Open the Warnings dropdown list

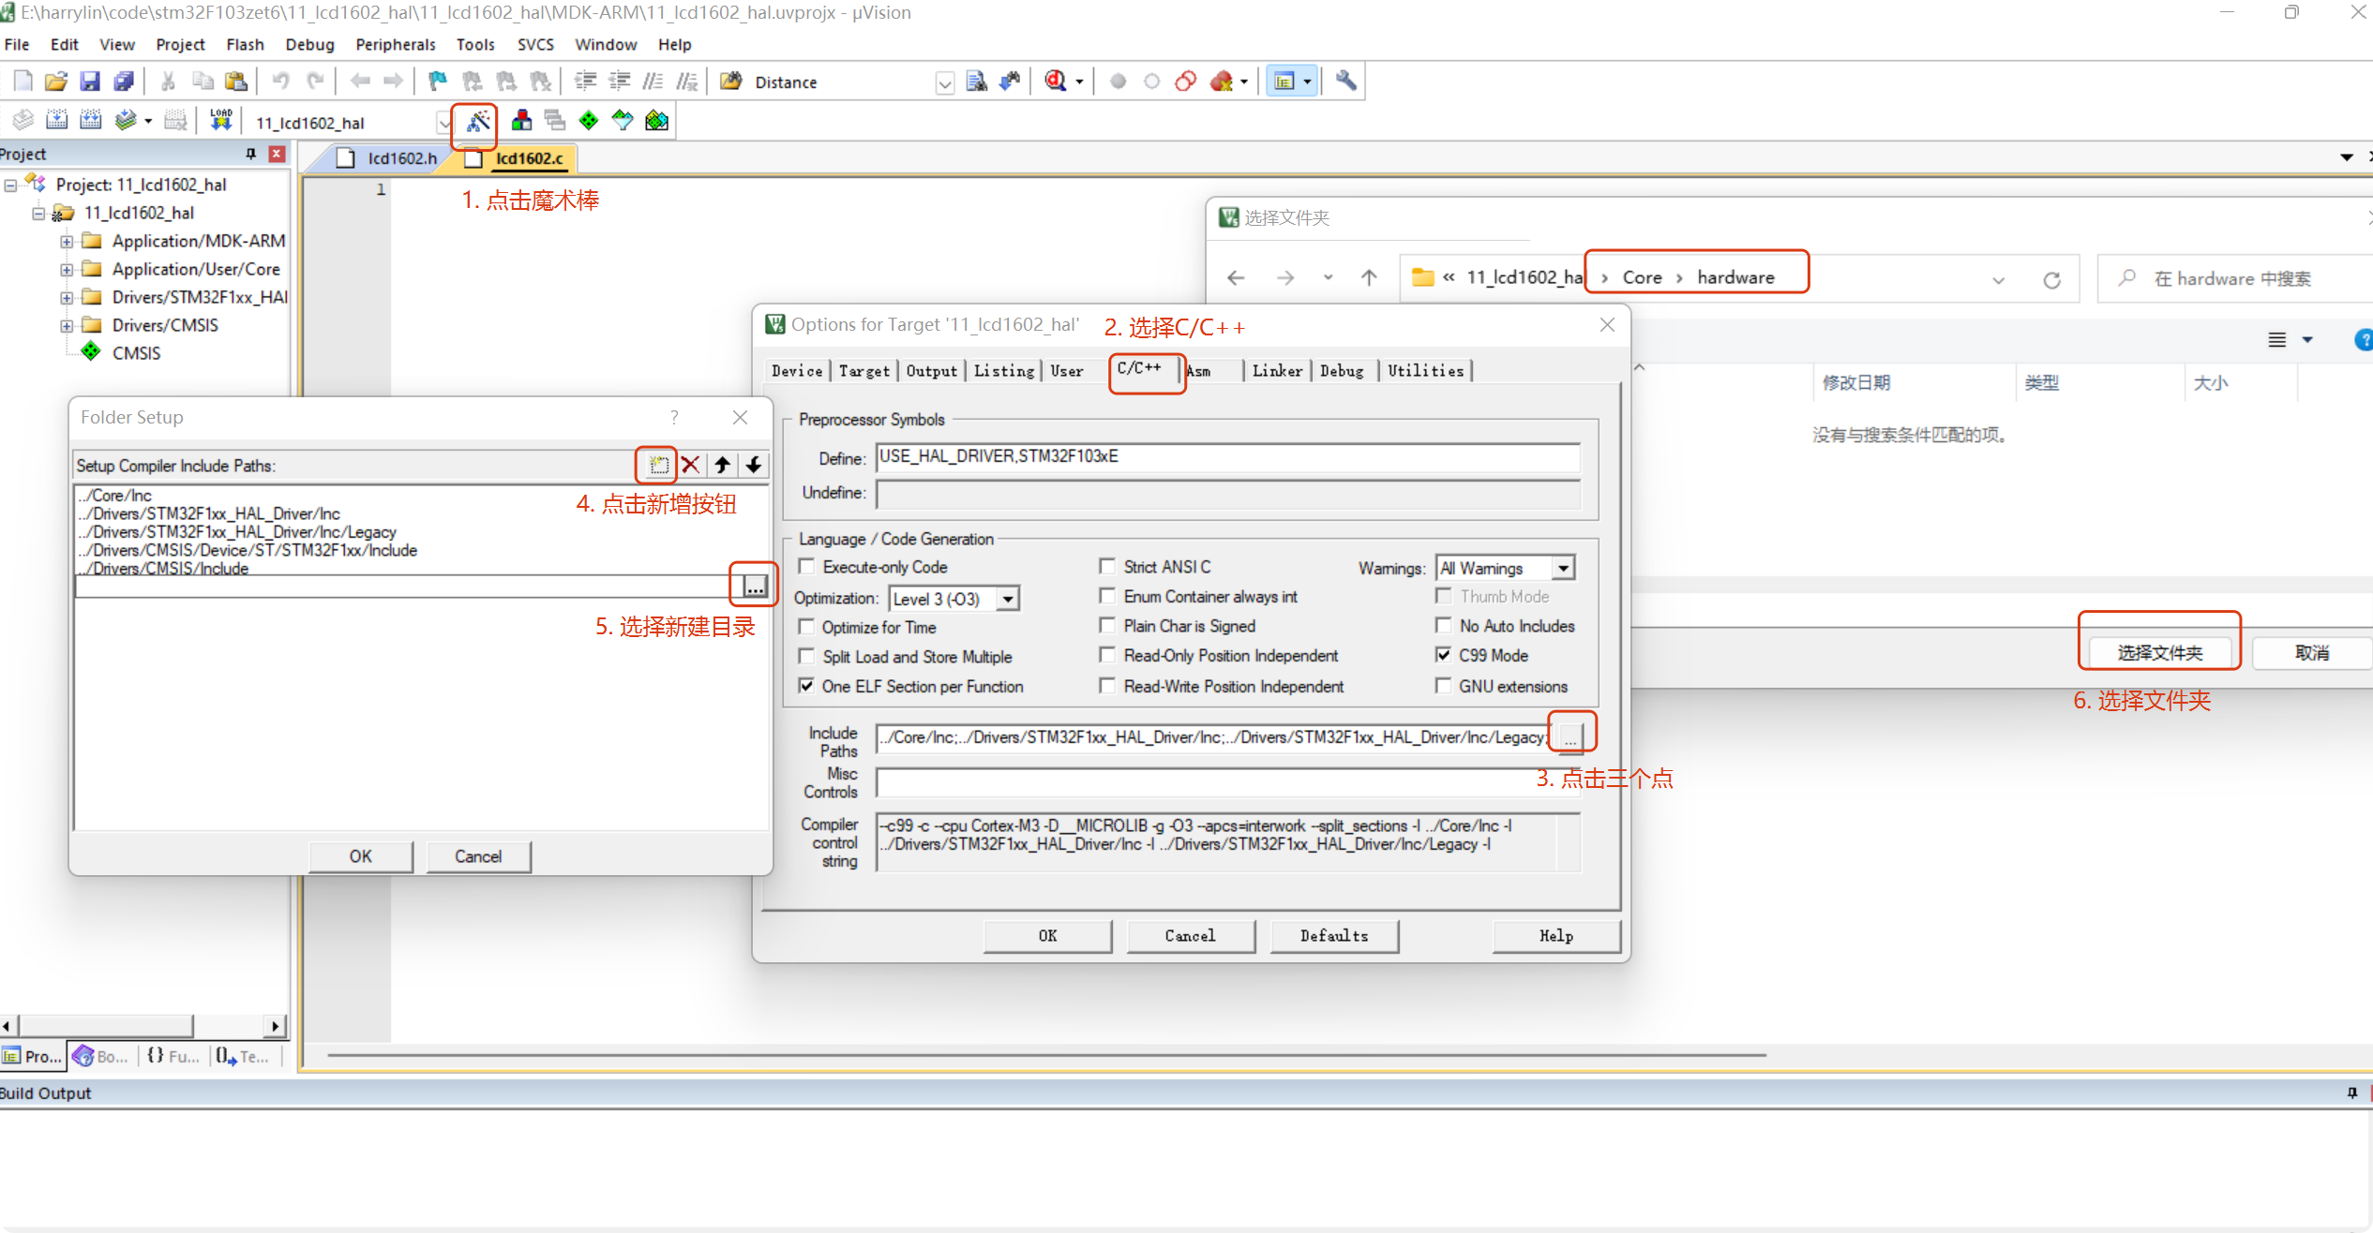click(x=1563, y=568)
